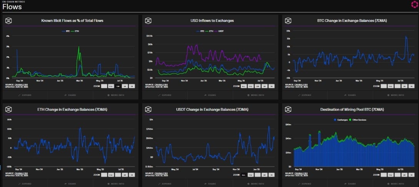Click the cube icon beside USDT Change in Exchange Balances
This screenshot has width=419, height=187.
148,109
